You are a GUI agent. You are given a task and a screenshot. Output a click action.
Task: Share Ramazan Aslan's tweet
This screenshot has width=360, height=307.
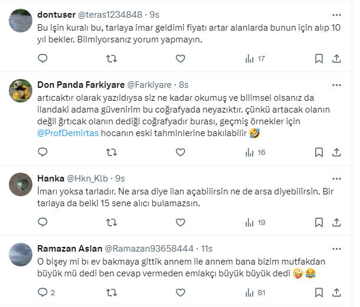[x=337, y=292]
